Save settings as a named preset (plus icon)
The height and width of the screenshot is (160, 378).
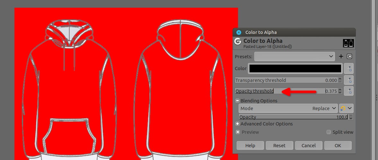pyautogui.click(x=341, y=56)
